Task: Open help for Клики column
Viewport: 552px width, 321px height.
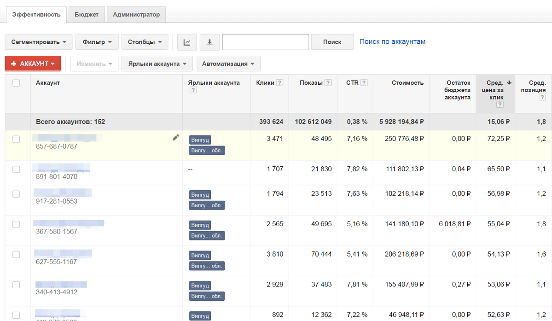Action: click(279, 83)
